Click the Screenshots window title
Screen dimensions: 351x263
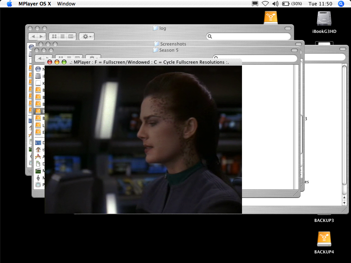(173, 44)
